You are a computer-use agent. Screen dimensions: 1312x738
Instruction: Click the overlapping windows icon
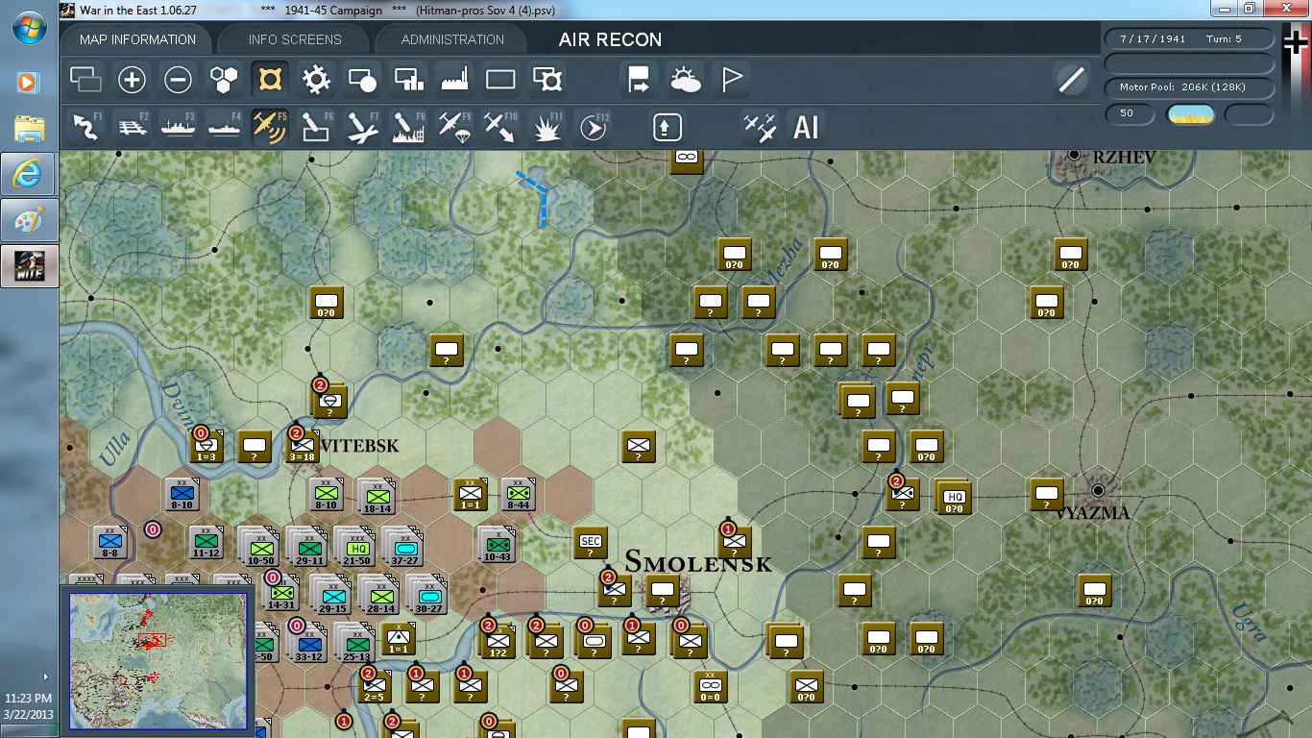[85, 80]
